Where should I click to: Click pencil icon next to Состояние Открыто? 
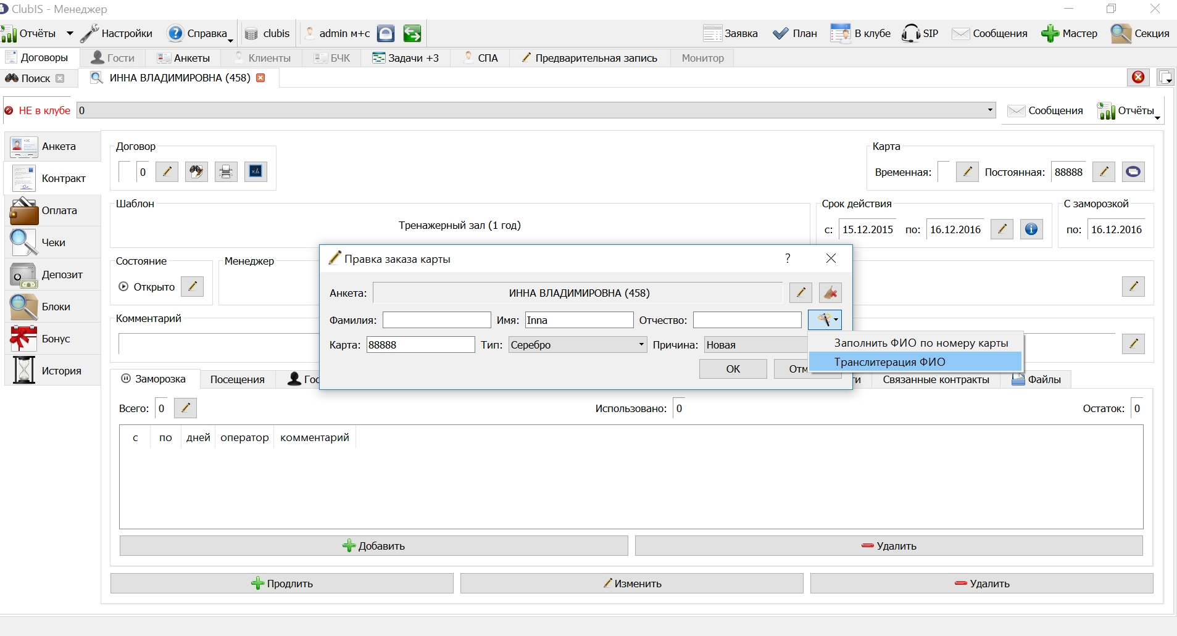point(193,286)
